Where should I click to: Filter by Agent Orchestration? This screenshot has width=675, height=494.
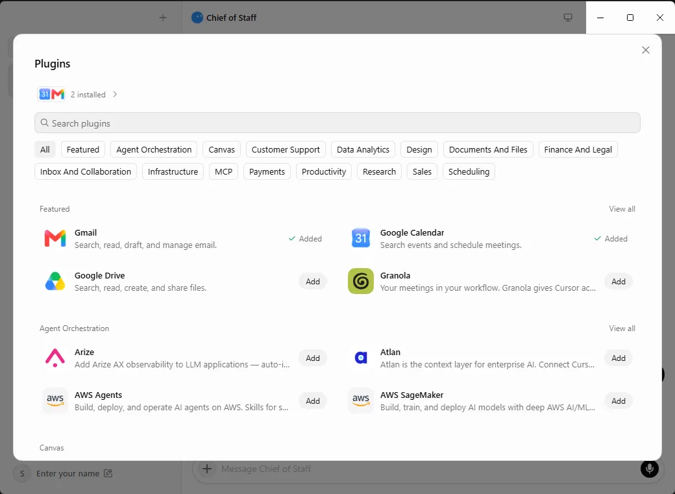154,149
